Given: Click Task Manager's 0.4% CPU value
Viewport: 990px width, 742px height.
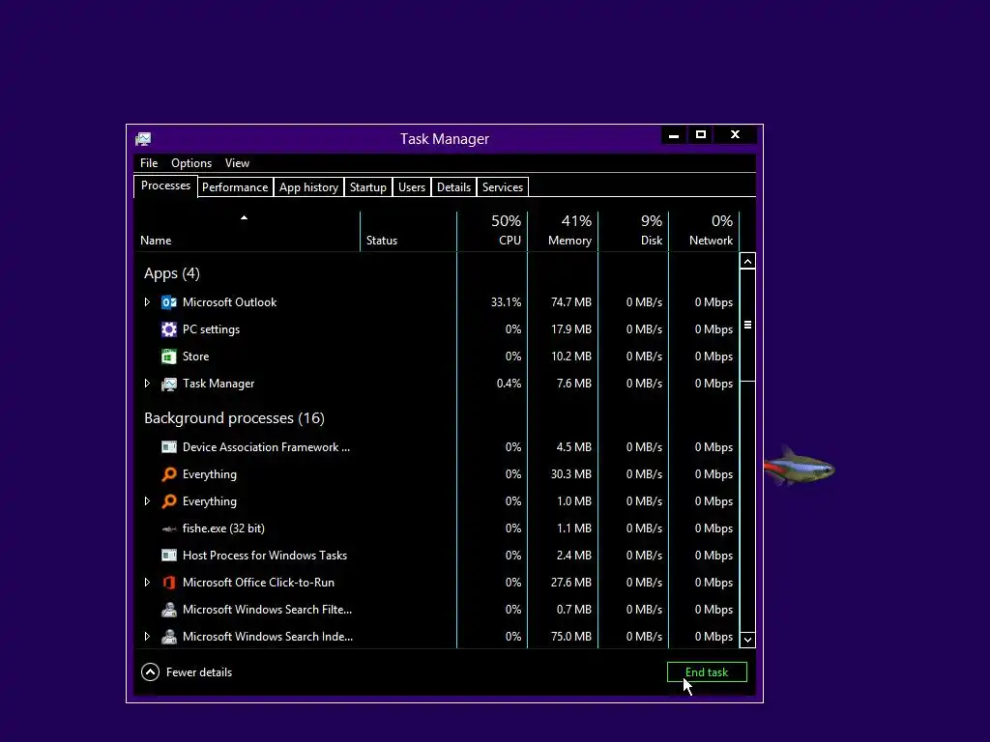Looking at the screenshot, I should [509, 384].
